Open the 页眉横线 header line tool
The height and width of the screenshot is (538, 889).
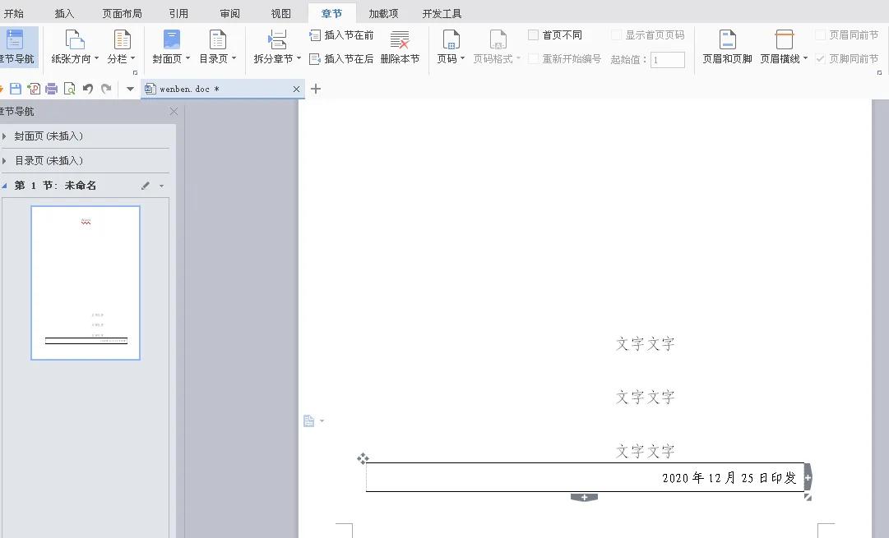pos(781,47)
